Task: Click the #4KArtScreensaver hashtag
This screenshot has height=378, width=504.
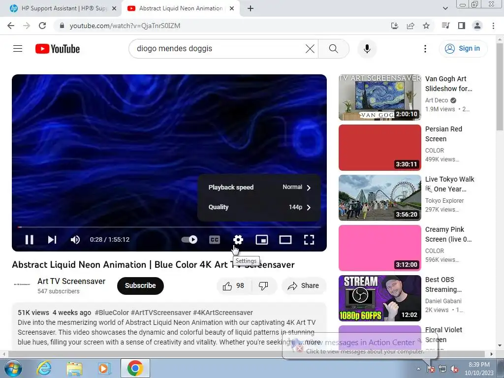Action: click(223, 313)
